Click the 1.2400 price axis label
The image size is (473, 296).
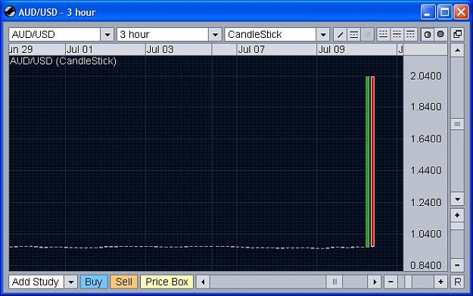pos(425,202)
